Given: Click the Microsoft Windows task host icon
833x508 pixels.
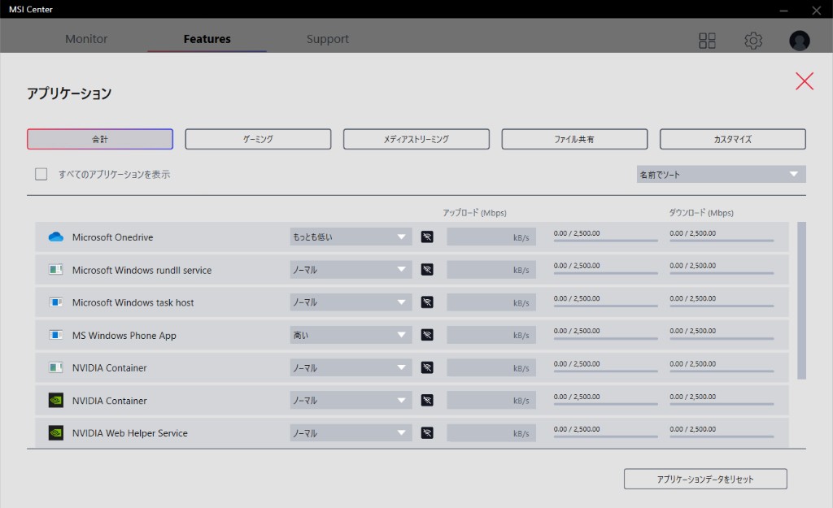Looking at the screenshot, I should pyautogui.click(x=55, y=302).
